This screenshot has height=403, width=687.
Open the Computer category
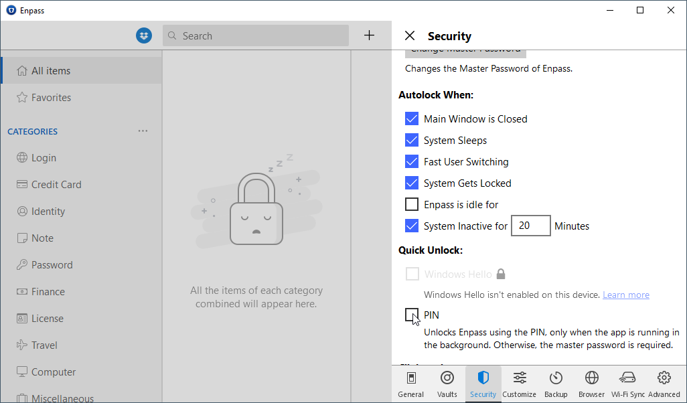82,372
